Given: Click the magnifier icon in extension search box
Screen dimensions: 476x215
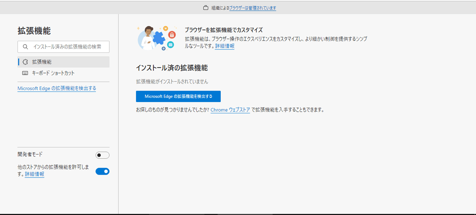Looking at the screenshot, I should [25, 47].
